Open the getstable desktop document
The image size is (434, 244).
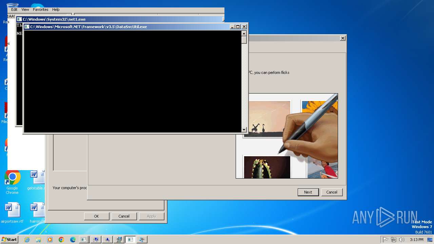pos(37,180)
